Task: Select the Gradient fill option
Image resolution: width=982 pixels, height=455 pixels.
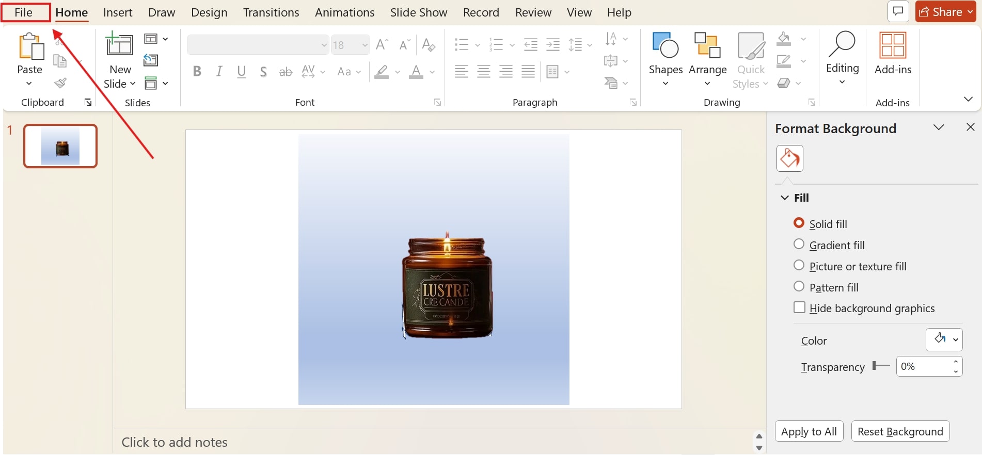Action: pyautogui.click(x=799, y=244)
